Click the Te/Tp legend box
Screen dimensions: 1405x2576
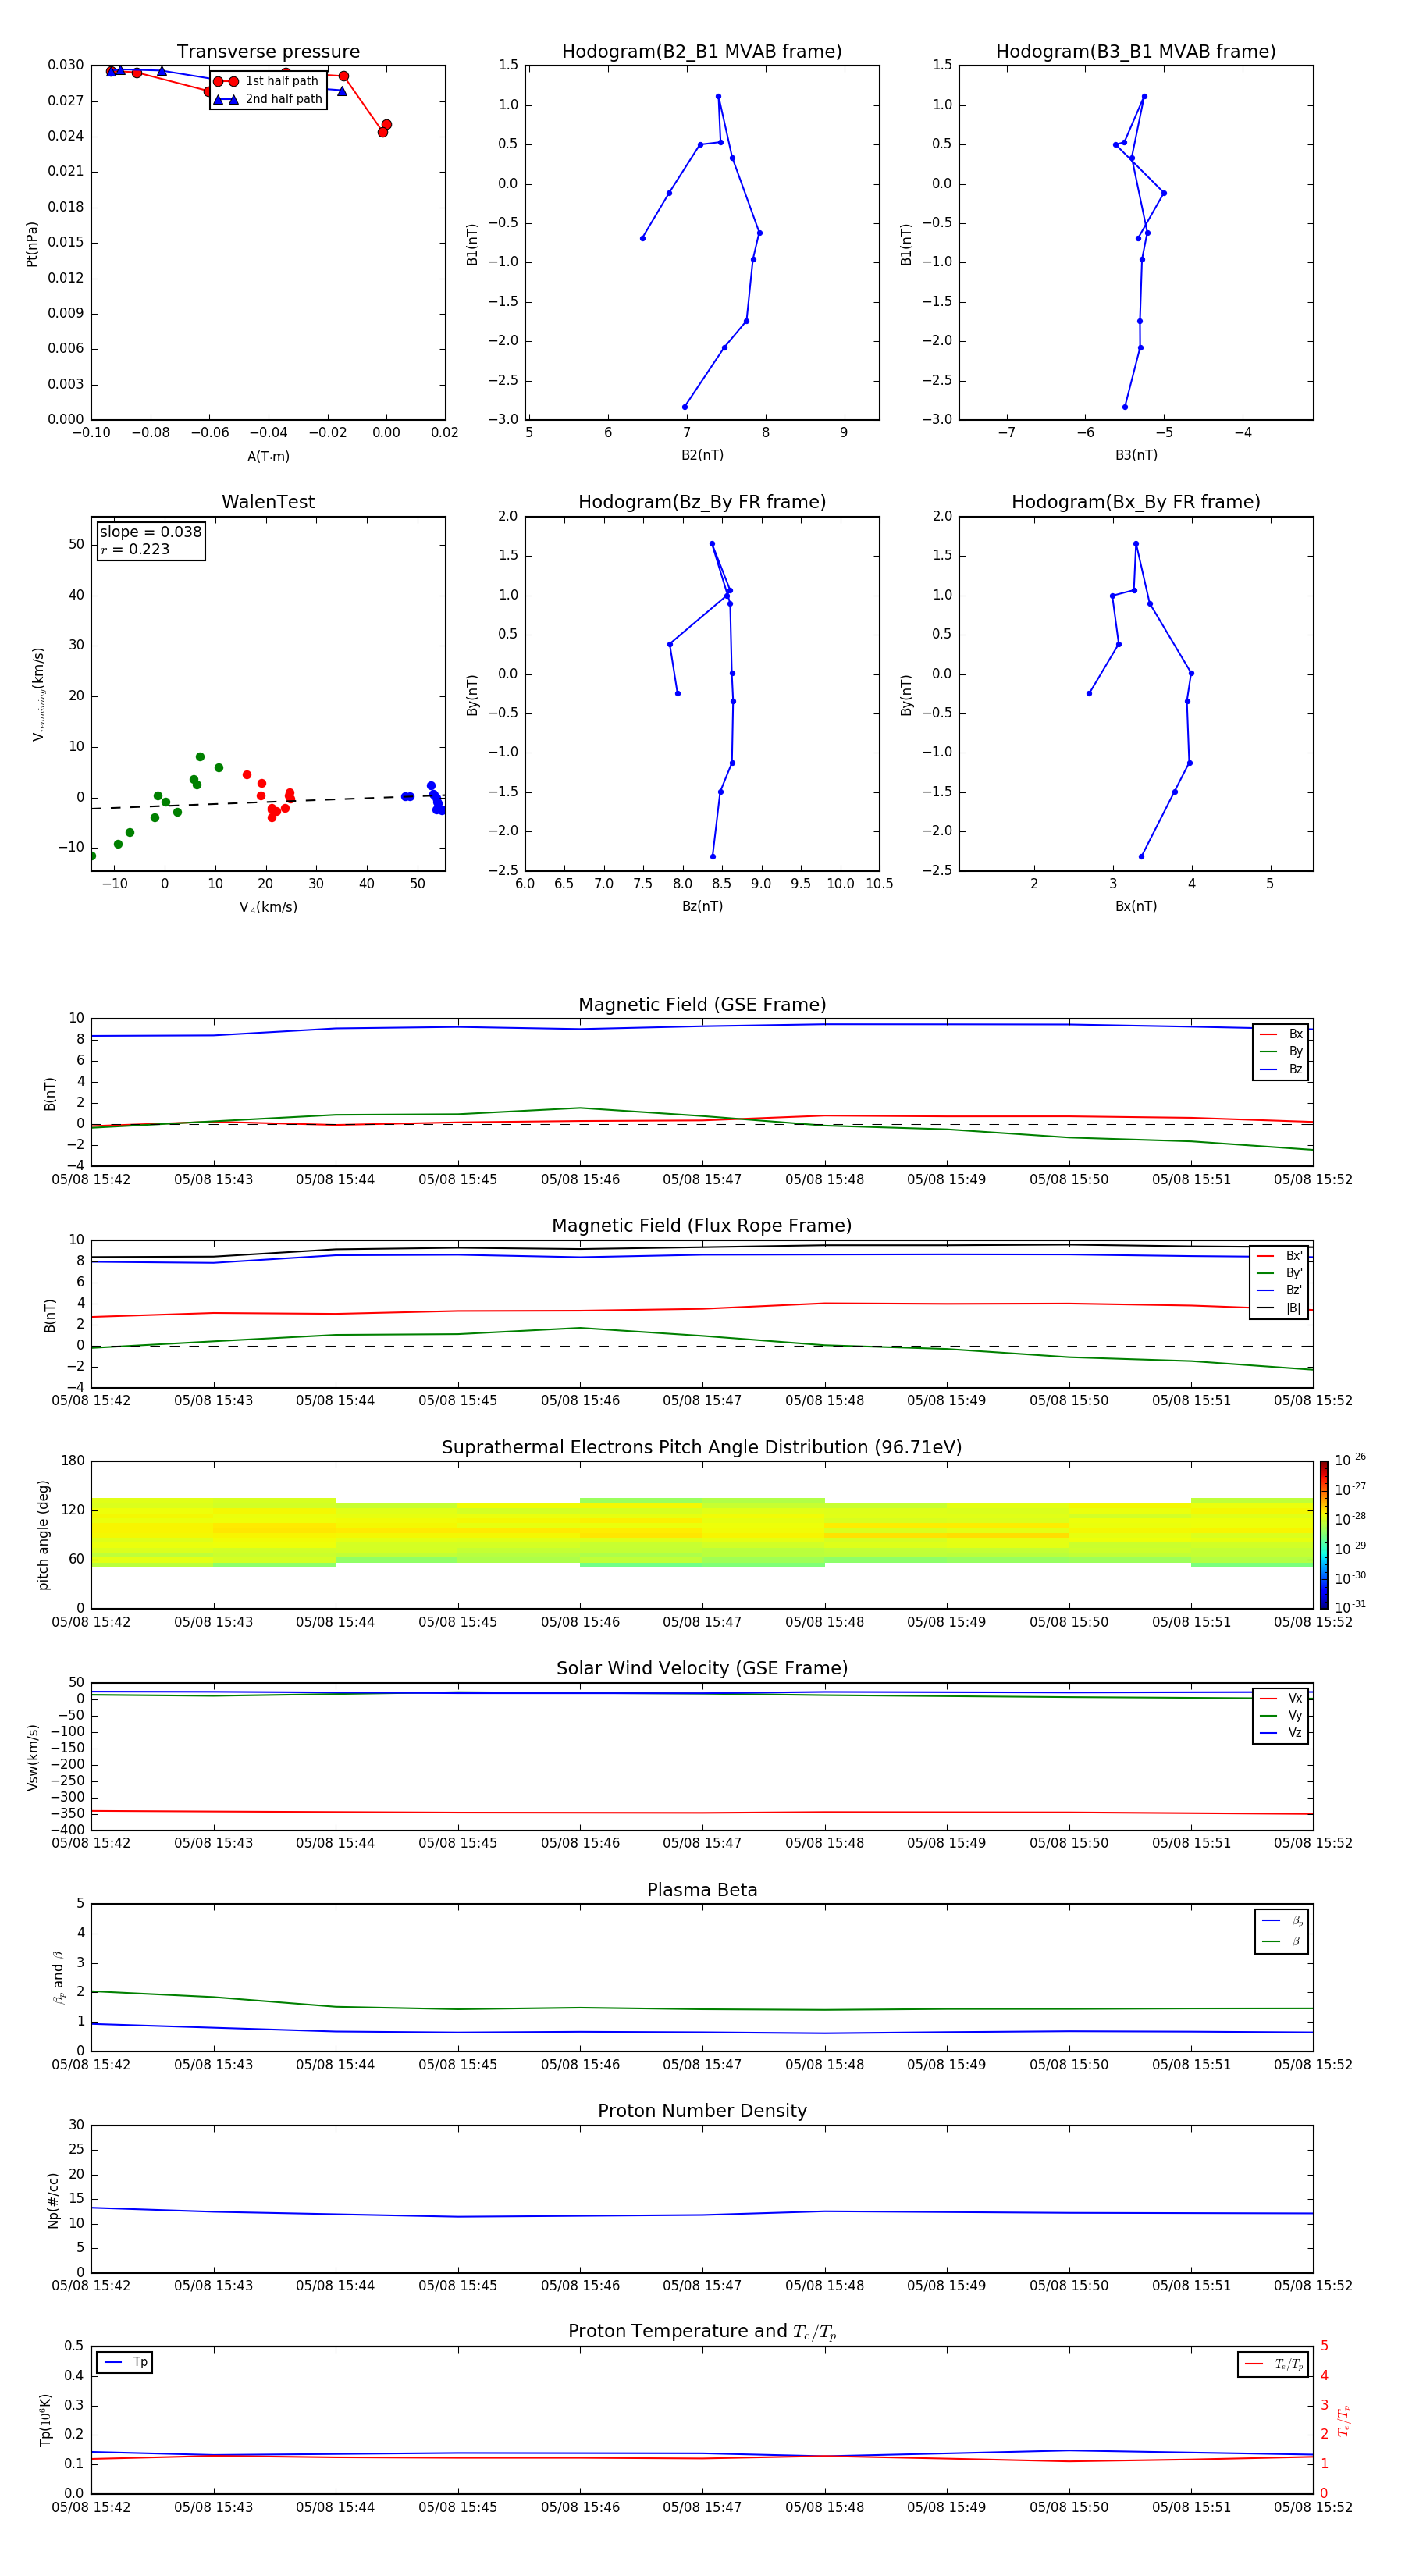(1272, 2364)
